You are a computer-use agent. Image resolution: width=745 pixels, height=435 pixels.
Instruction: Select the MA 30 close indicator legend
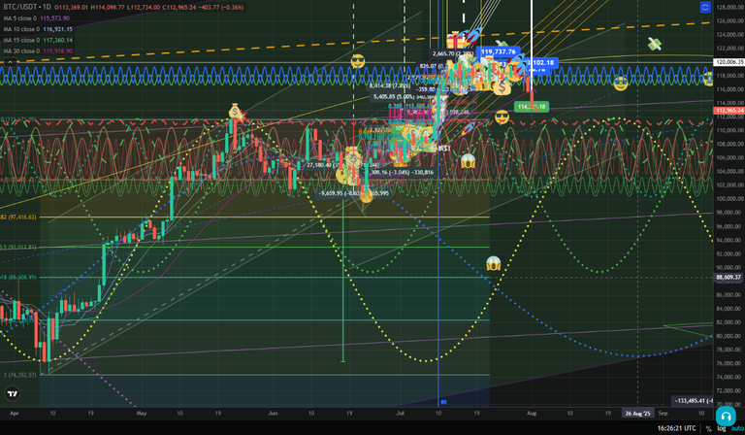pos(38,50)
